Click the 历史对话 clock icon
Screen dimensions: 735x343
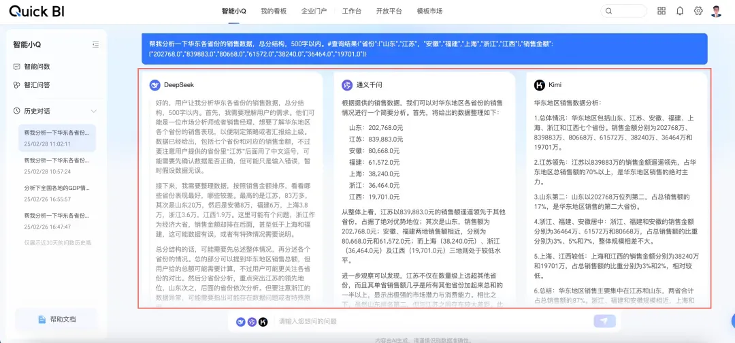[17, 111]
